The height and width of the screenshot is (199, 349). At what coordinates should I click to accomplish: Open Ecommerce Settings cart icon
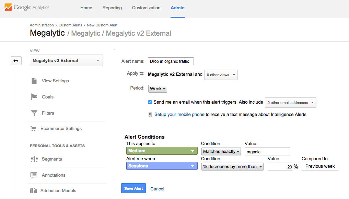click(33, 129)
